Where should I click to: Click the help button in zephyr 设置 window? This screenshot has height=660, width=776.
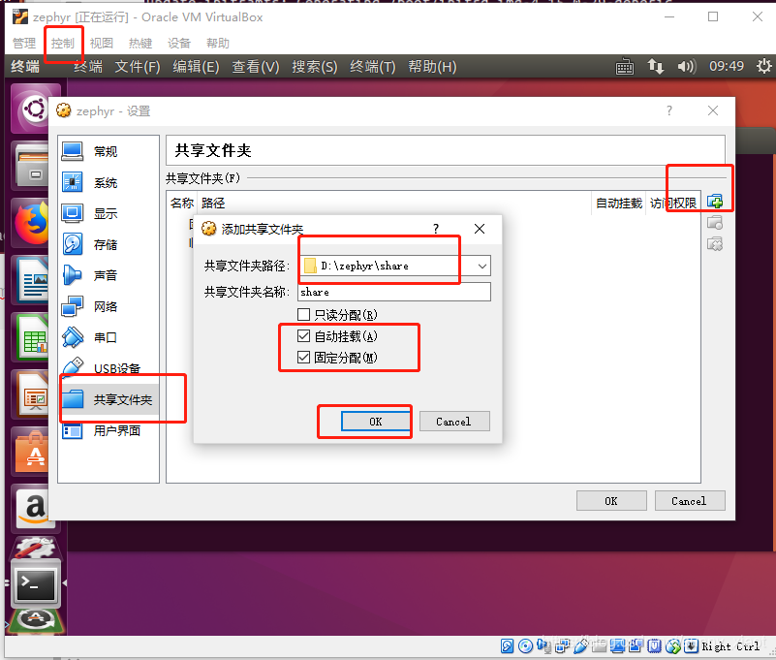(669, 110)
